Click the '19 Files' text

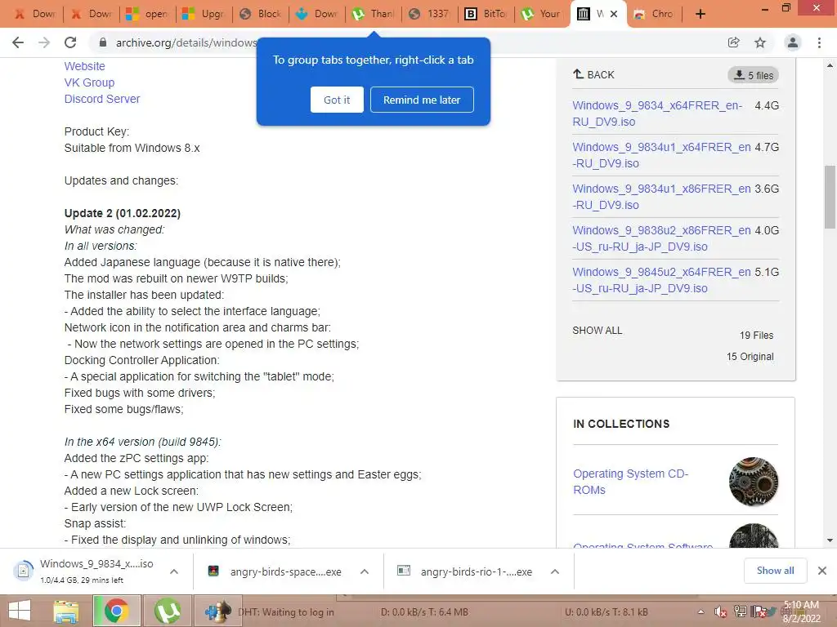[x=756, y=336]
